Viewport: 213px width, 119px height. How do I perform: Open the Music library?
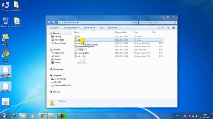click(57, 56)
